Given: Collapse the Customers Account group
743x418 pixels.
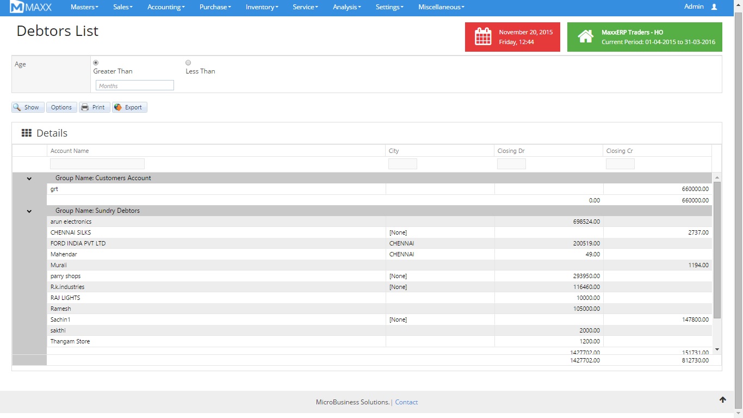Looking at the screenshot, I should [29, 179].
